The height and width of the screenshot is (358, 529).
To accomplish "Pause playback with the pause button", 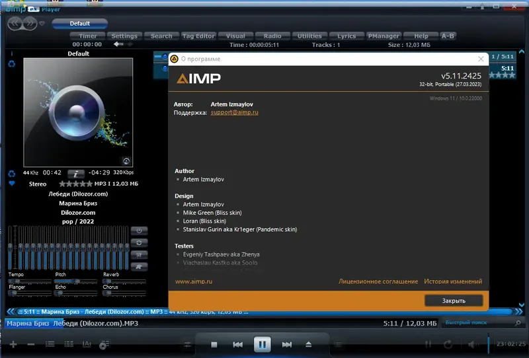I will [x=262, y=344].
